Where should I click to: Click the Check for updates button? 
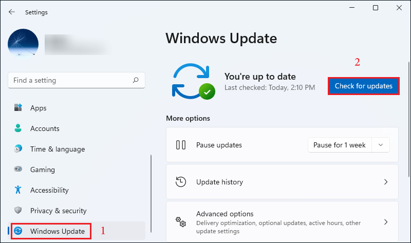[364, 86]
